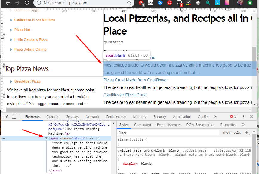Open the gray round extension icon
This screenshot has width=259, height=174.
[x=198, y=3]
